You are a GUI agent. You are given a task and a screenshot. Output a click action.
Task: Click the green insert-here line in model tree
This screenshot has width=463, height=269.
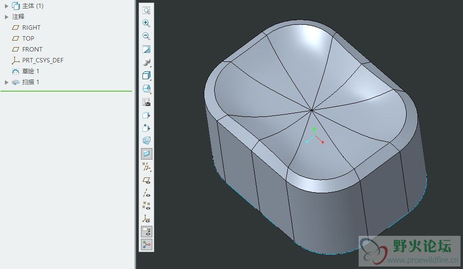pyautogui.click(x=66, y=91)
